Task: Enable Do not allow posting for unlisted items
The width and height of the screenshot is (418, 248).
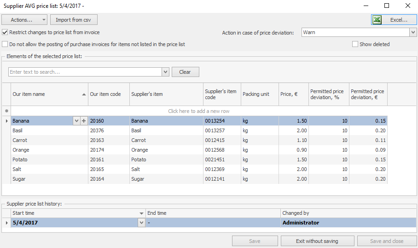Action: coord(5,44)
